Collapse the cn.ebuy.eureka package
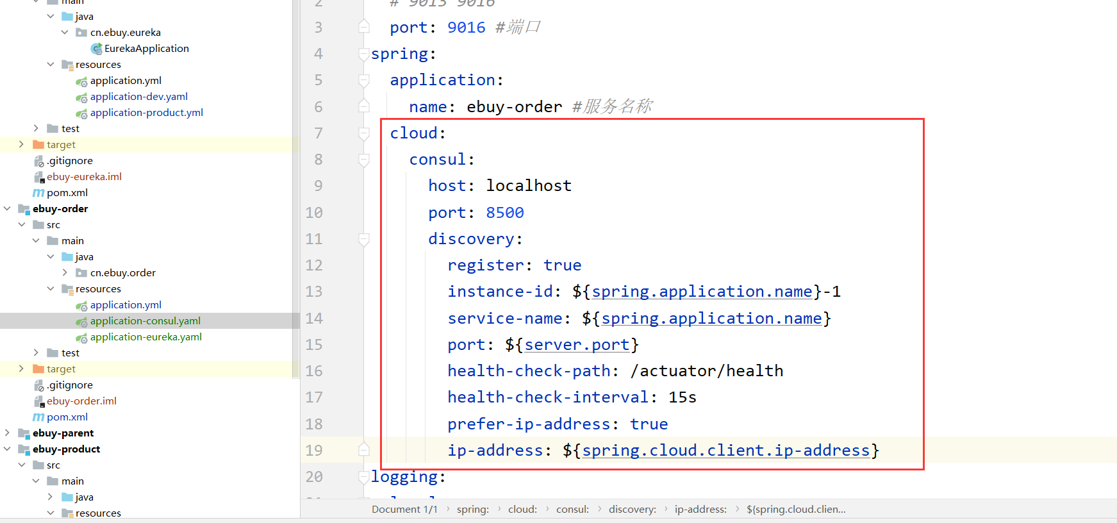This screenshot has height=523, width=1117. click(65, 33)
